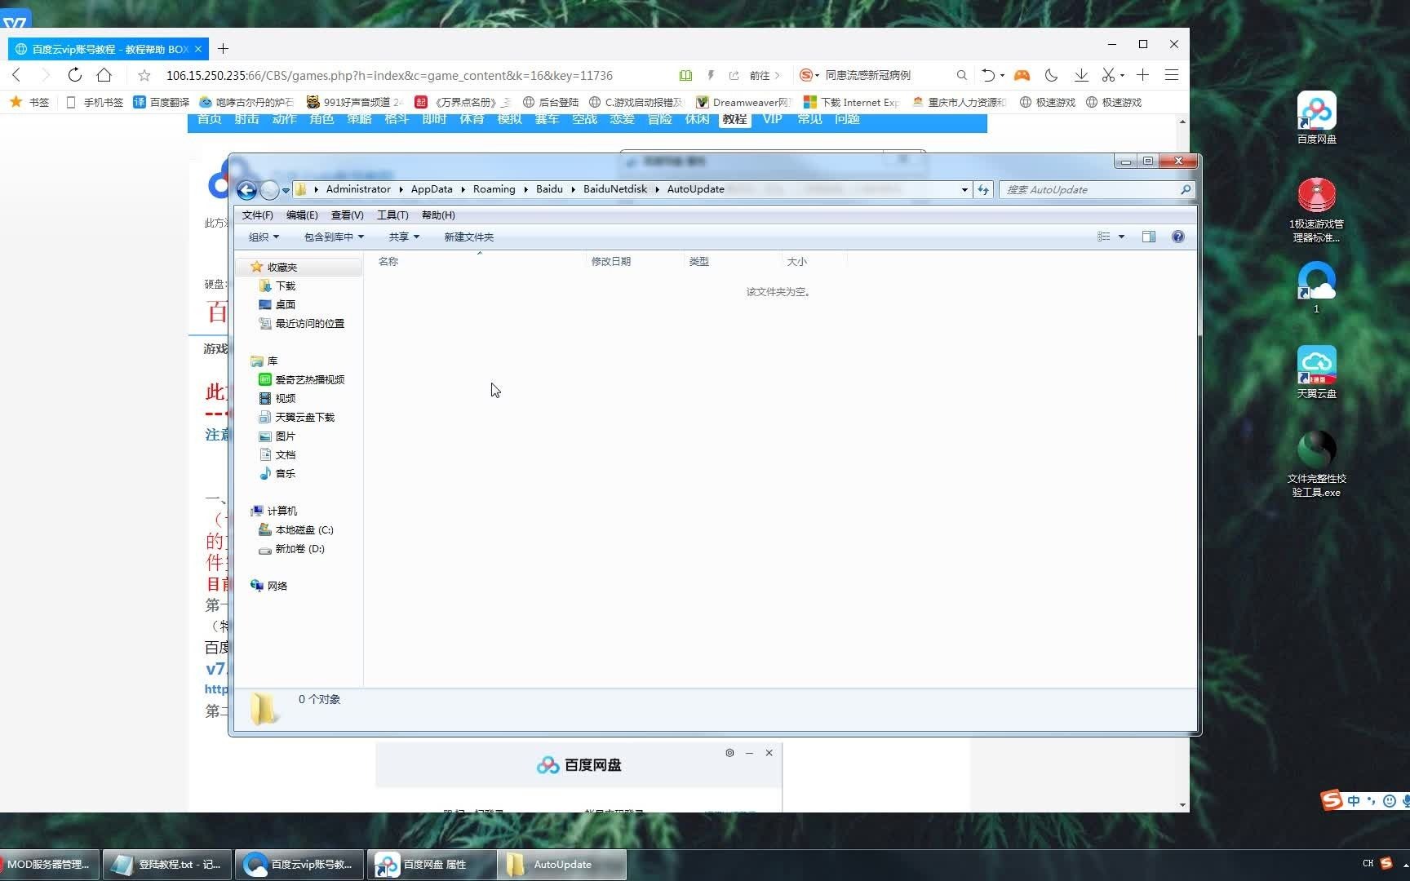Select 新加卷 (D:) drive
The height and width of the screenshot is (881, 1410).
tap(291, 549)
